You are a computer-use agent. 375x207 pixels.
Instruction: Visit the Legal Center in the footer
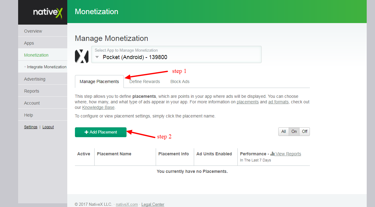(x=153, y=204)
